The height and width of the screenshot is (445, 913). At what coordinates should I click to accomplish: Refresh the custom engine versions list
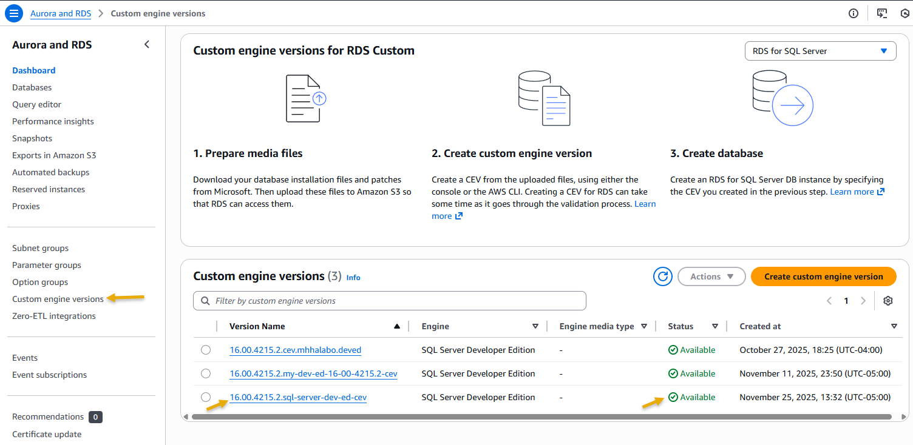(x=662, y=276)
